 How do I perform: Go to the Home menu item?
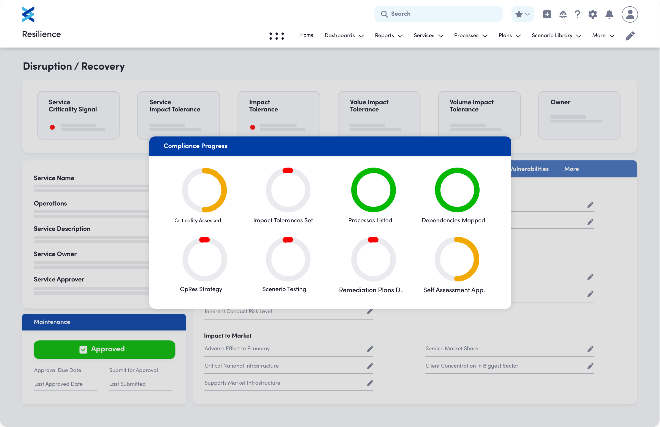pos(307,35)
